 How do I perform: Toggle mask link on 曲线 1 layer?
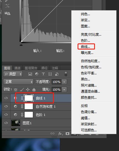click(x=22, y=98)
